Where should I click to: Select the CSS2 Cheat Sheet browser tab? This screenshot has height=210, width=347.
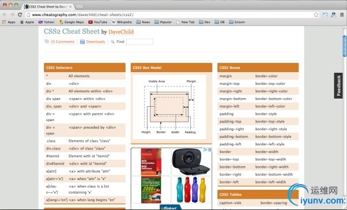point(47,6)
